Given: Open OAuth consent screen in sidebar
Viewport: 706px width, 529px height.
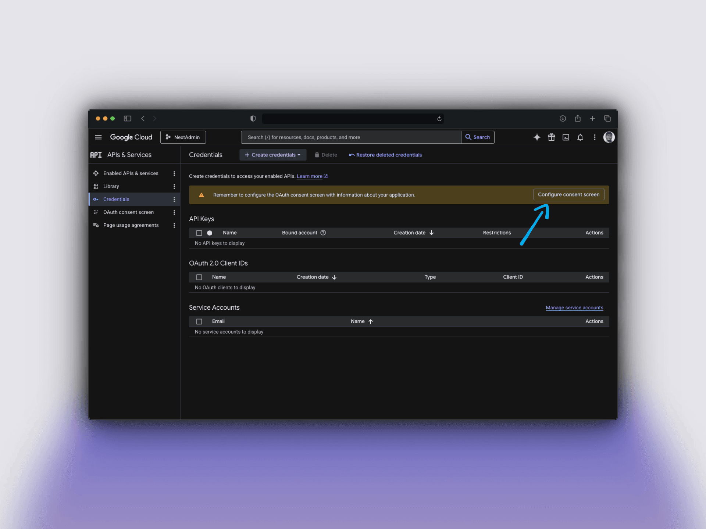Looking at the screenshot, I should 128,212.
